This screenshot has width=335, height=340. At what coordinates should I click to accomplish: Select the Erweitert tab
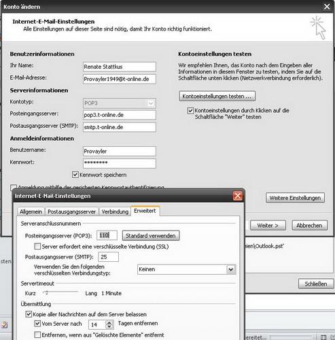[145, 211]
